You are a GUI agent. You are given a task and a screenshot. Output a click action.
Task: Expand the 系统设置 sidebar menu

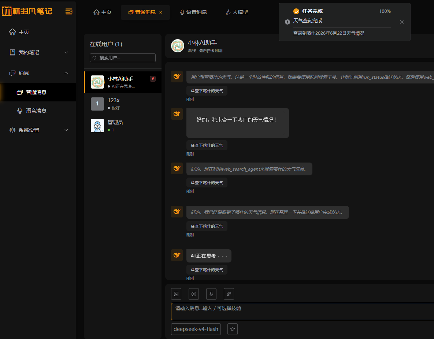(38, 130)
